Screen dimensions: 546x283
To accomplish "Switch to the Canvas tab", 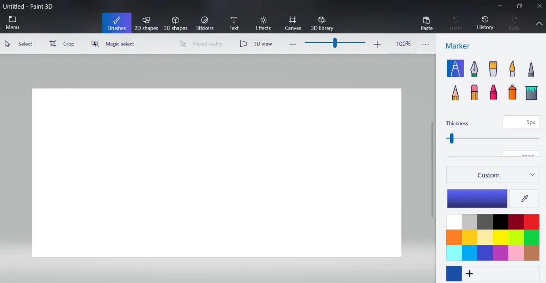I will pyautogui.click(x=293, y=23).
